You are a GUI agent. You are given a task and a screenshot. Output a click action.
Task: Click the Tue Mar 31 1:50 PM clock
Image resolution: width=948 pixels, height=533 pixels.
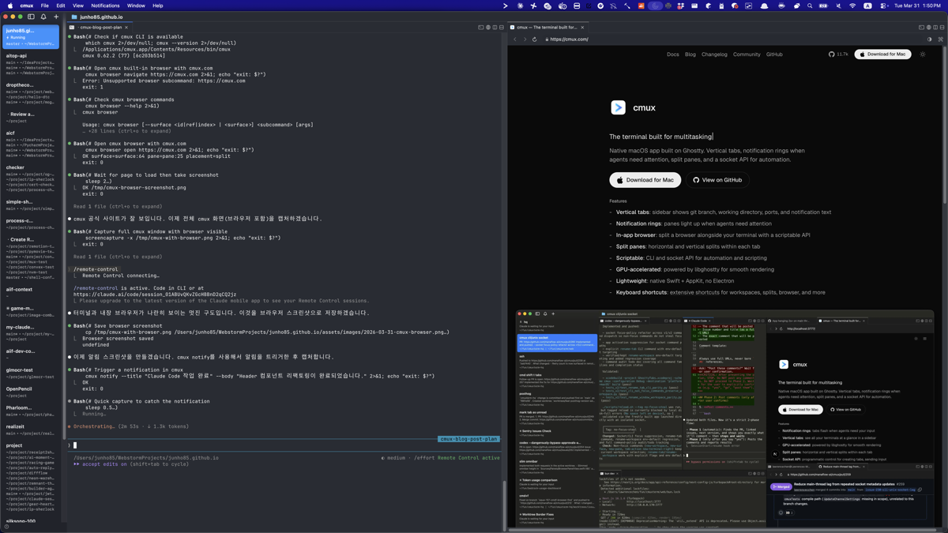pos(916,6)
